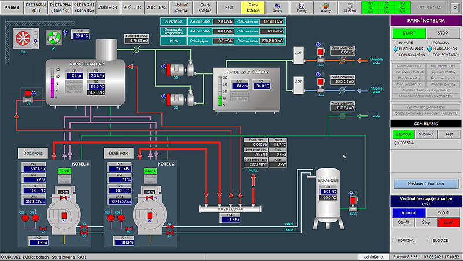
Task: Open the Servis toolbar icon
Action: pos(277,8)
